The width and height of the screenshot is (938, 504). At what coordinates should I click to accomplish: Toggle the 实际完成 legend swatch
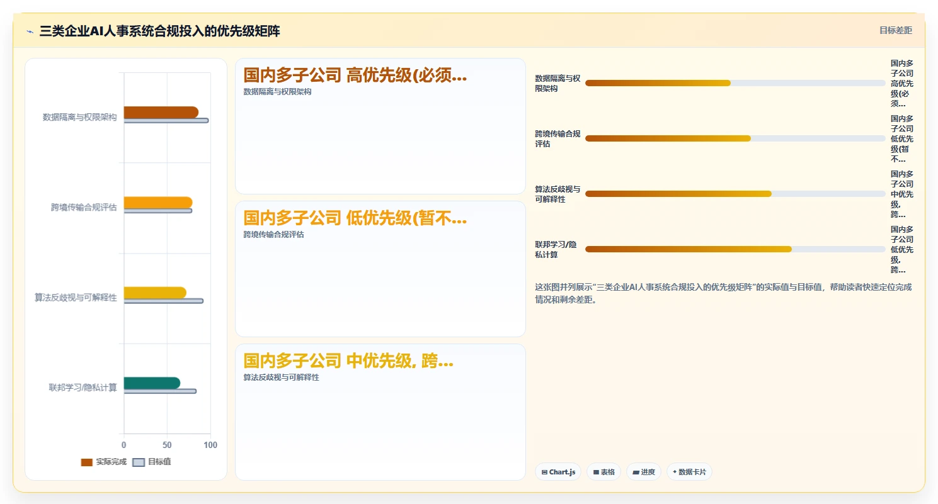(x=87, y=462)
